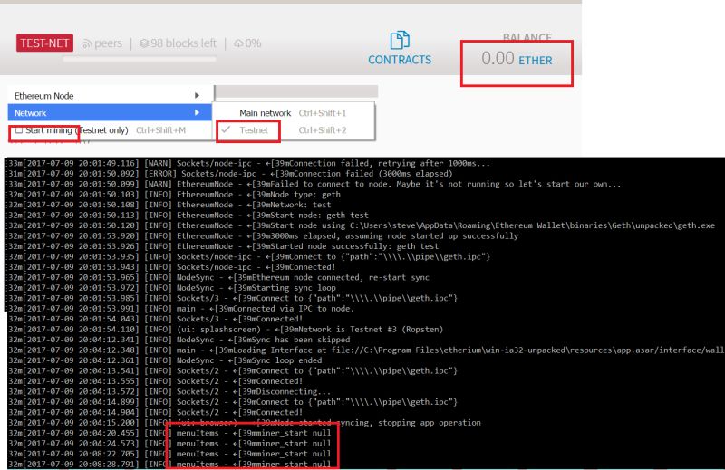Click the Ctrl+Shift+M shortcut text

point(161,130)
